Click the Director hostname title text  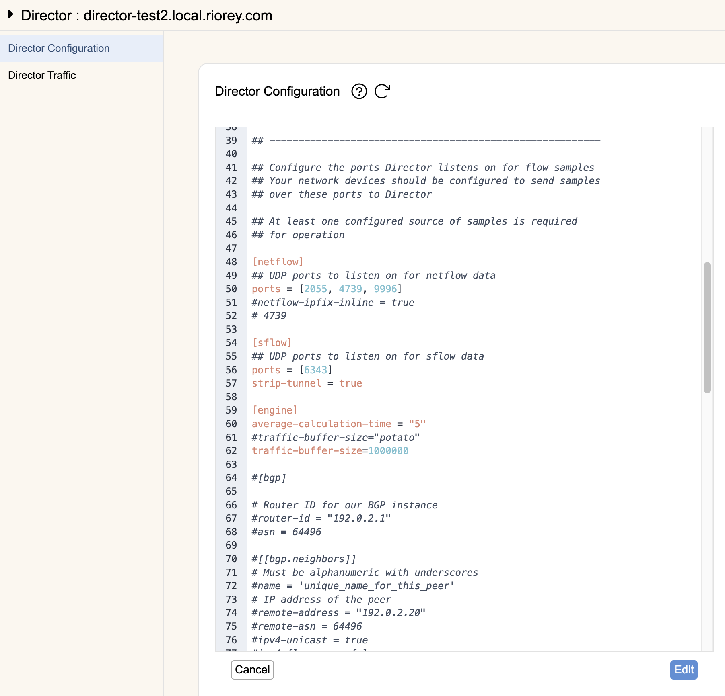(x=147, y=16)
